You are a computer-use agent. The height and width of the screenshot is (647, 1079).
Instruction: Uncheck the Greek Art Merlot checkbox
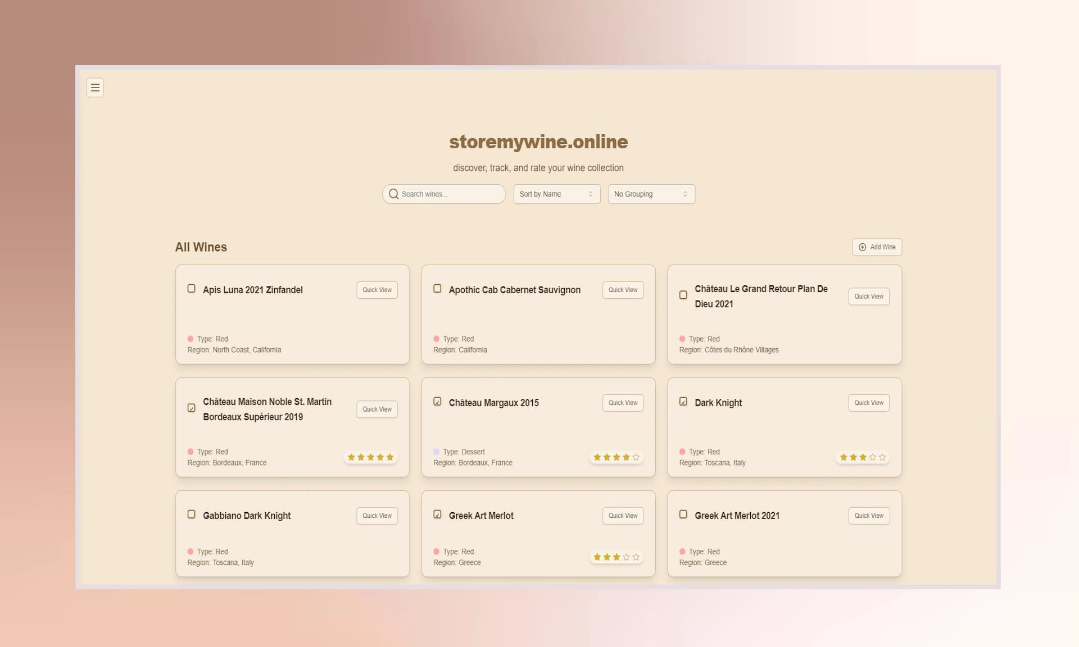click(x=437, y=514)
